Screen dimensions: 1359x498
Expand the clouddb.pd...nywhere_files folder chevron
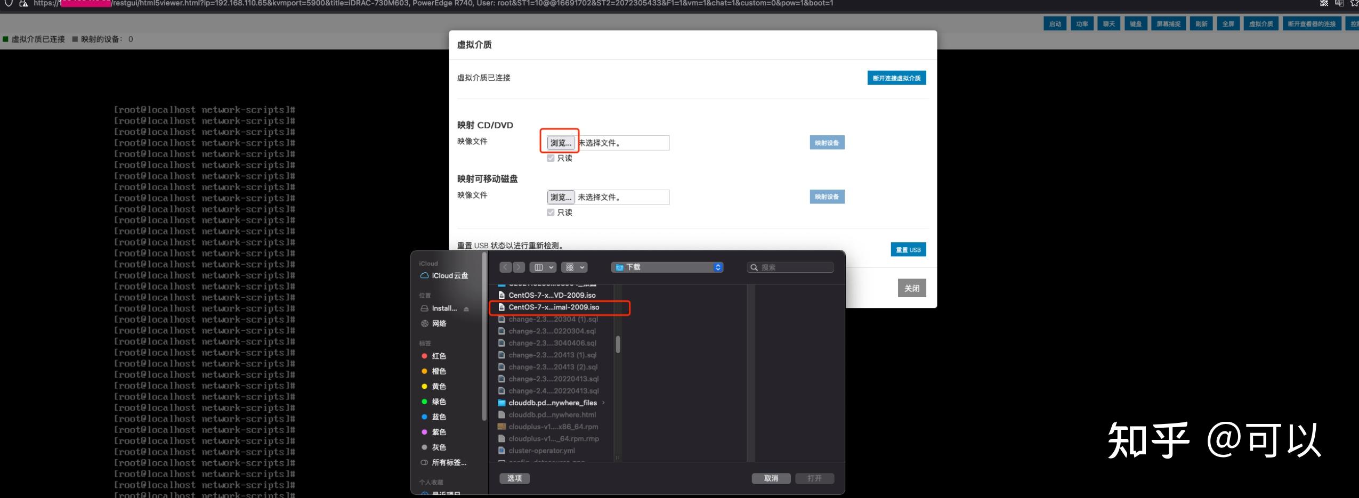(603, 403)
